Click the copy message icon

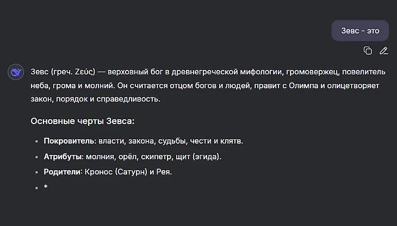click(368, 51)
